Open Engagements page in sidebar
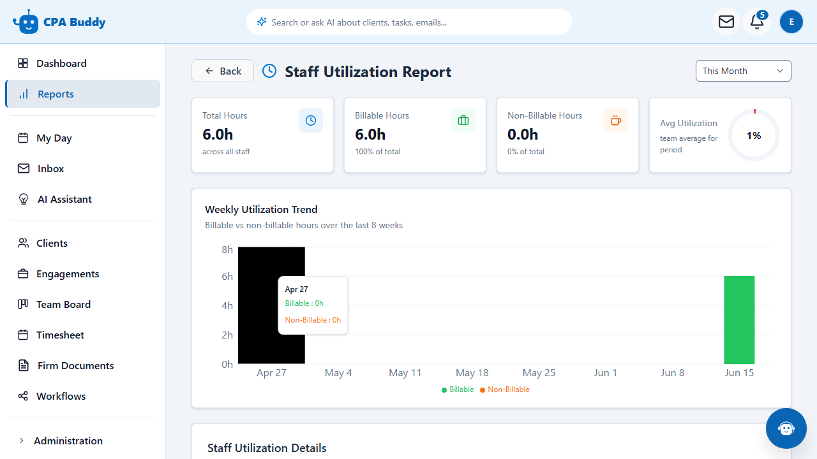Screen dimensions: 817x459 (x=82, y=273)
